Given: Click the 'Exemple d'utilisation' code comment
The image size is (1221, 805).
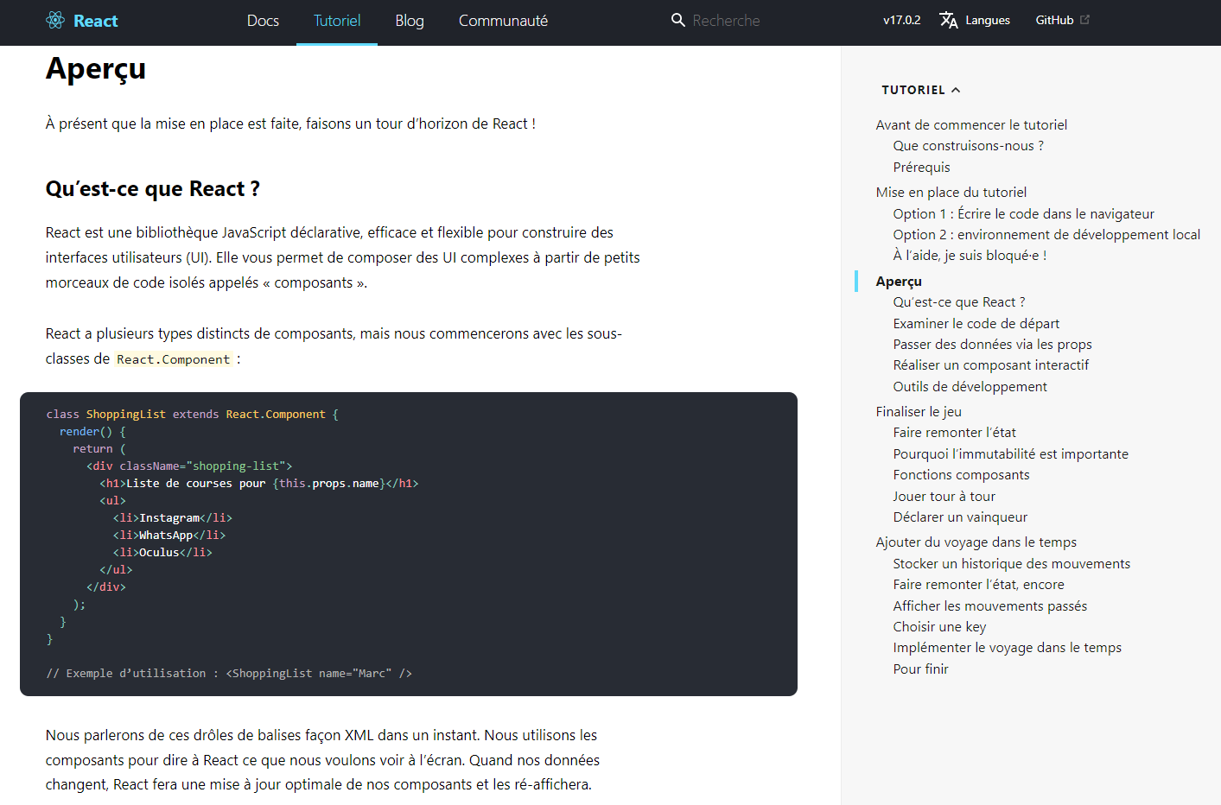Looking at the screenshot, I should [229, 674].
